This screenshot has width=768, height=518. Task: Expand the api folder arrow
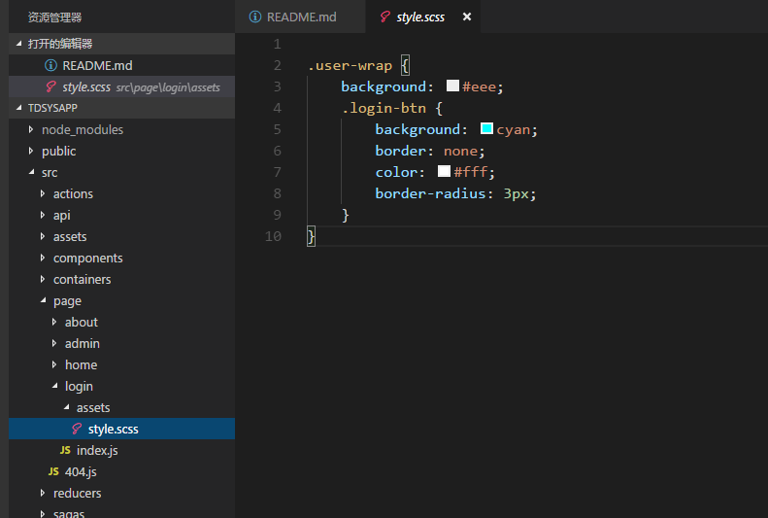point(43,215)
